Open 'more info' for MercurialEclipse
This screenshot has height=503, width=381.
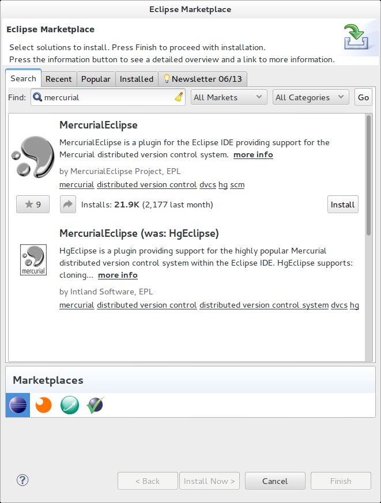252,154
